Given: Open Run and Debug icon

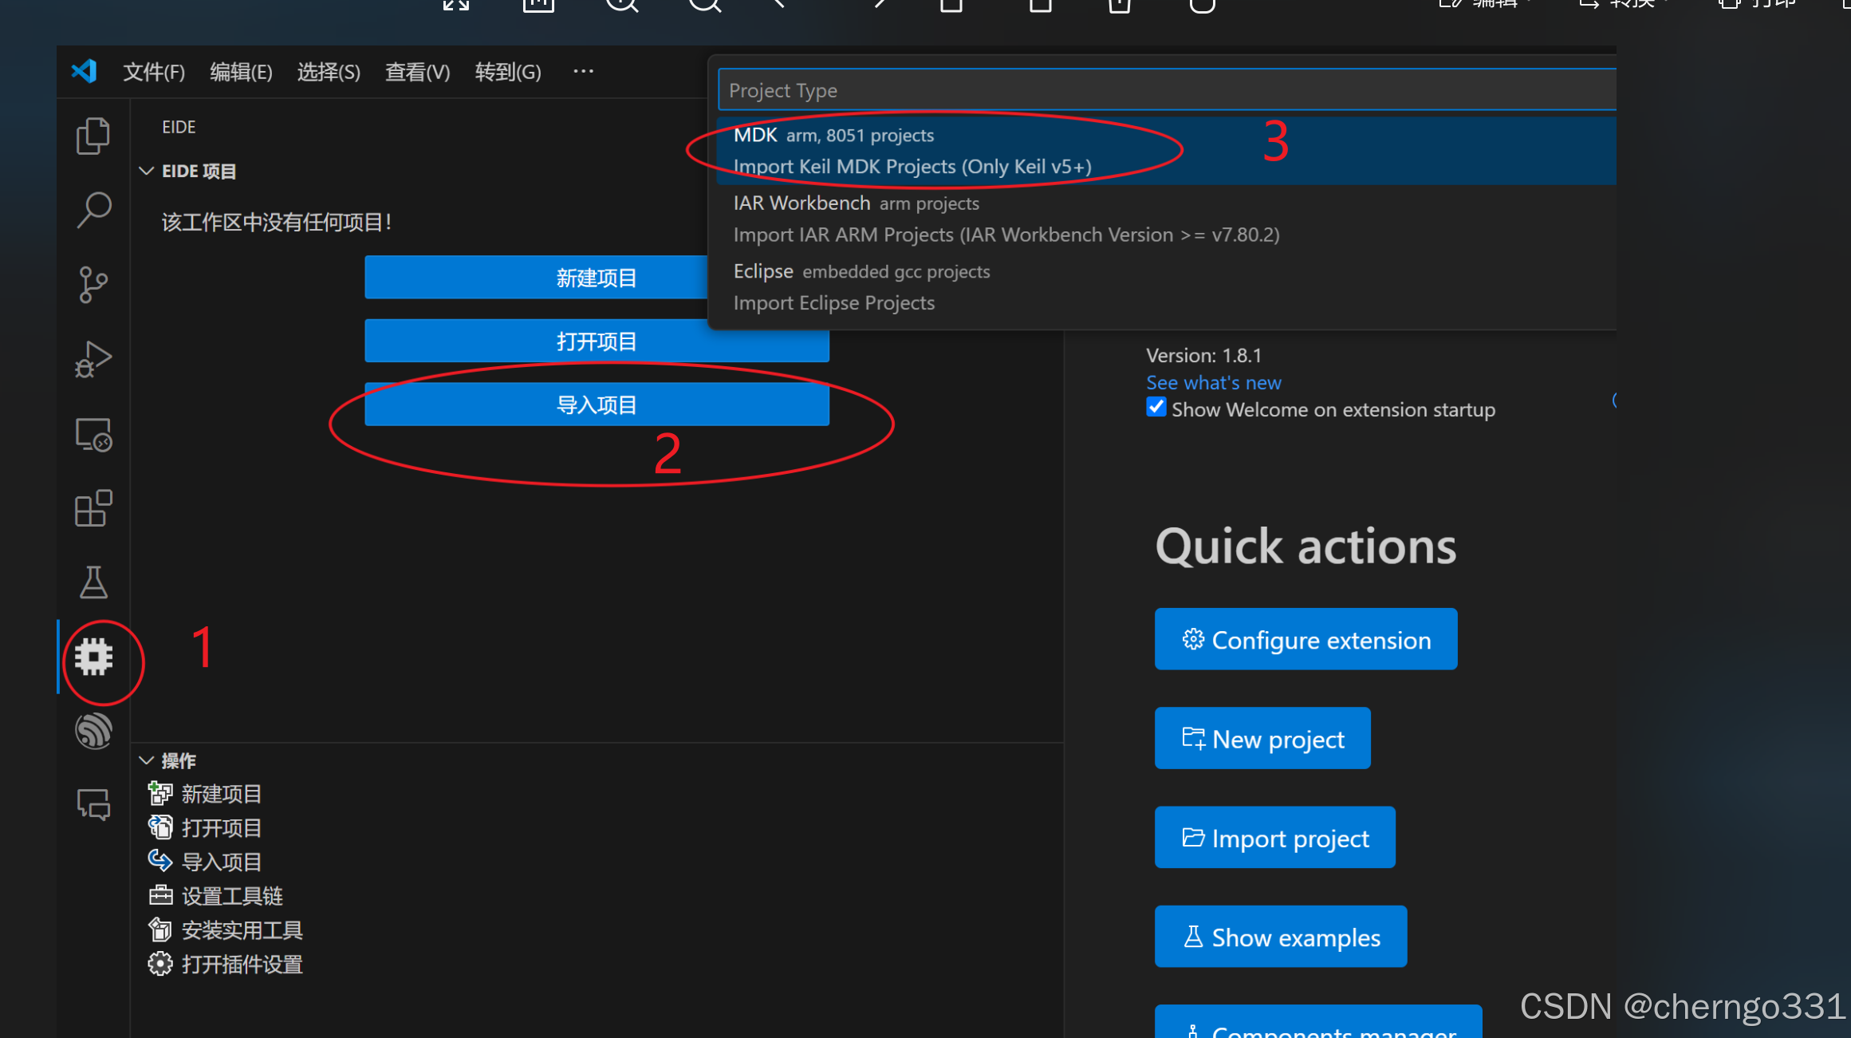Looking at the screenshot, I should coord(93,359).
